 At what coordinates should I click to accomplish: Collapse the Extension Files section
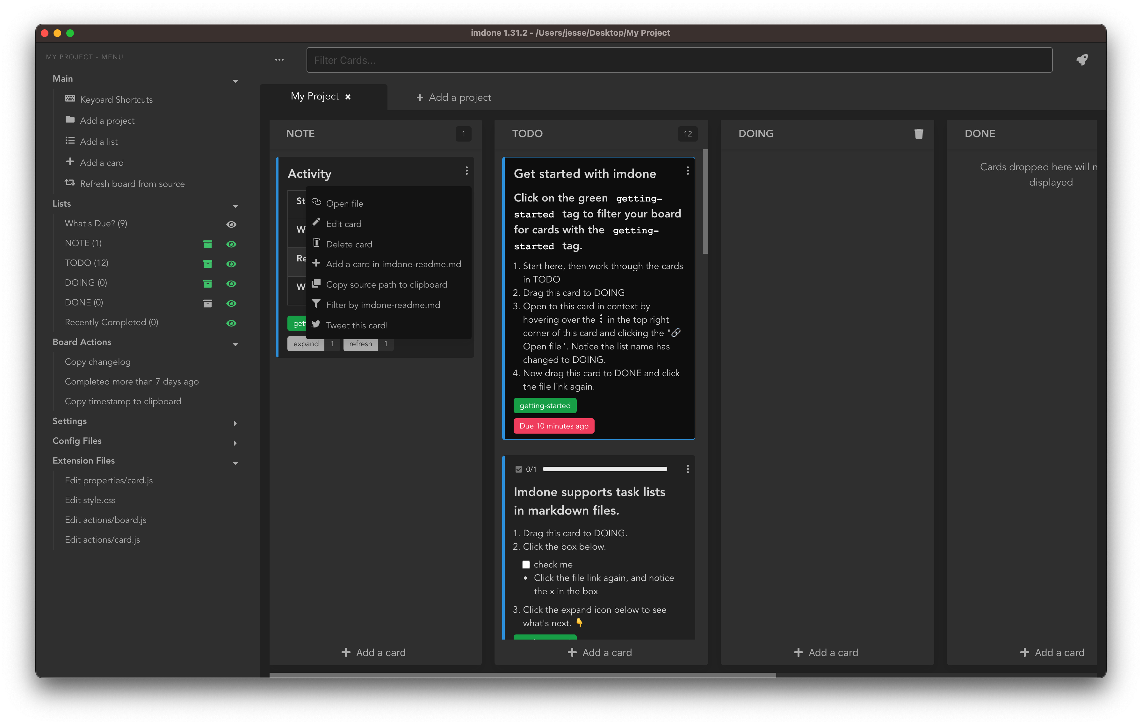tap(235, 463)
